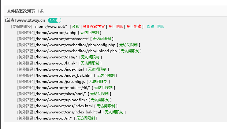Select protected path /home/wwwroot/*
Screen dimensions: 227x129
click(x=51, y=27)
